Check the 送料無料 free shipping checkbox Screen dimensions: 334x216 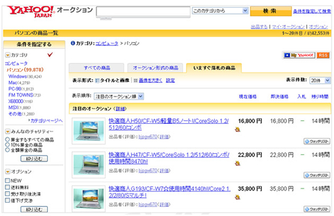click(7, 187)
